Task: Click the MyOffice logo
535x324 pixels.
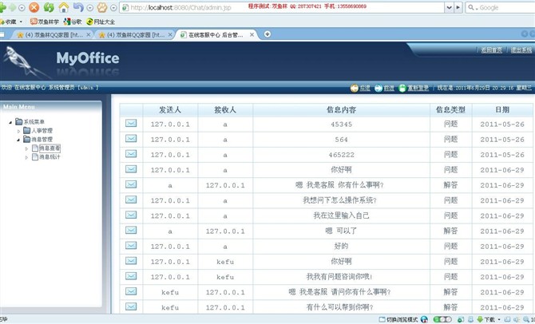Action: click(88, 58)
